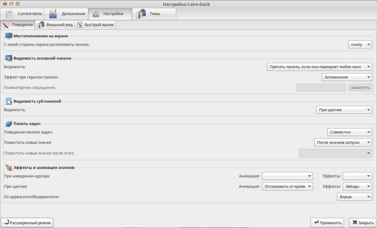Click the Расширенный режим button
The image size is (377, 228).
[27, 223]
